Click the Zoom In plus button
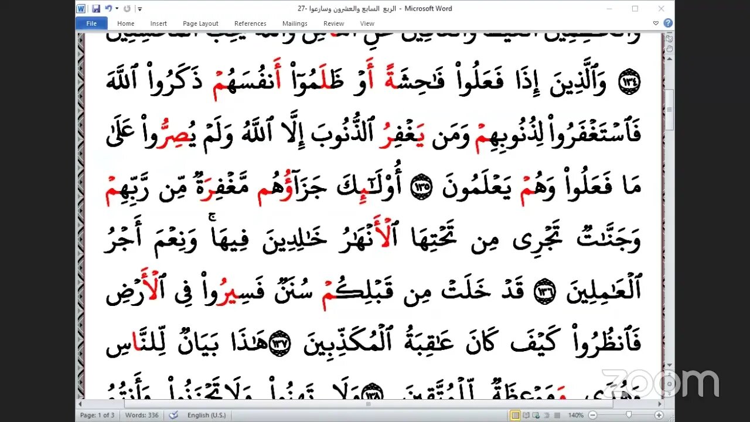This screenshot has width=750, height=422. point(659,415)
